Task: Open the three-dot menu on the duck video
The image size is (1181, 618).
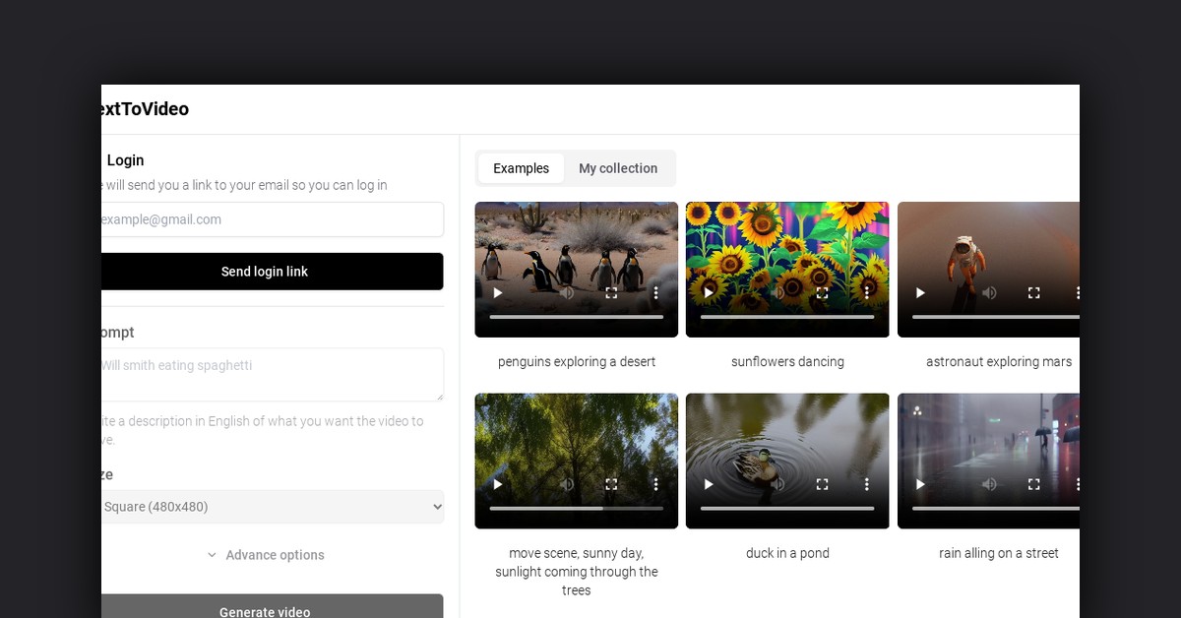Action: pos(866,484)
